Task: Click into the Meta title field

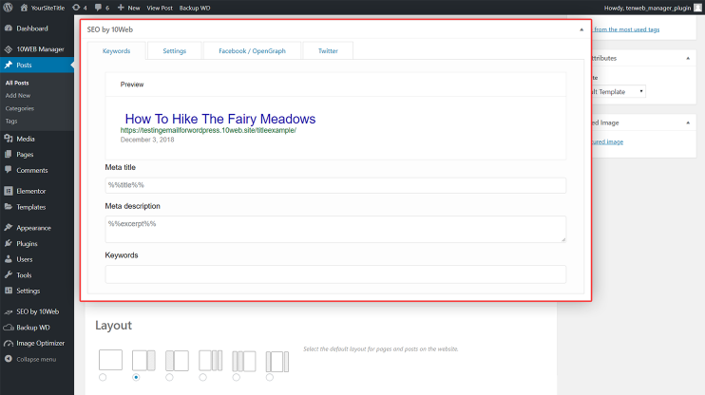Action: coord(335,185)
